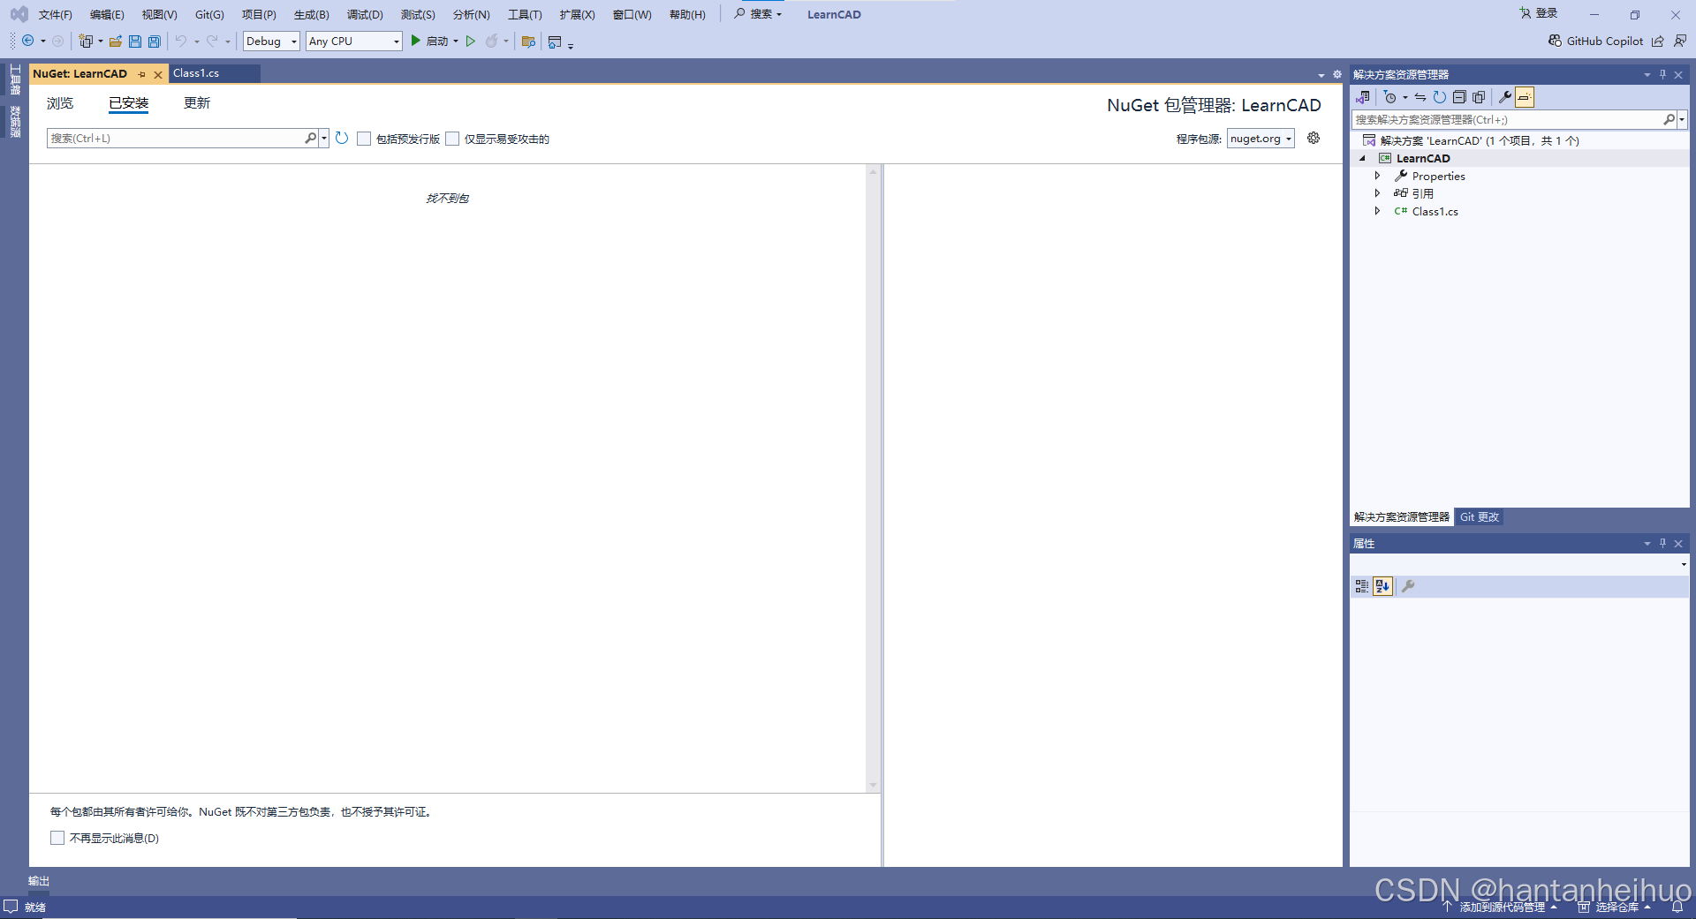Open Solution Explorer search options dropdown
Image resolution: width=1696 pixels, height=919 pixels.
click(1682, 119)
